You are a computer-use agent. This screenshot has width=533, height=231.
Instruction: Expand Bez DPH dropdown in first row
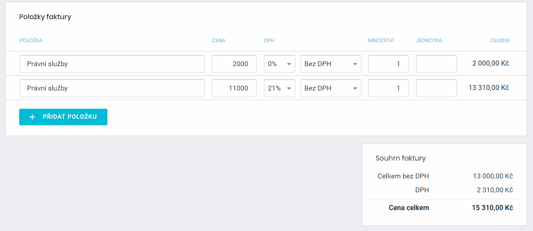(330, 64)
